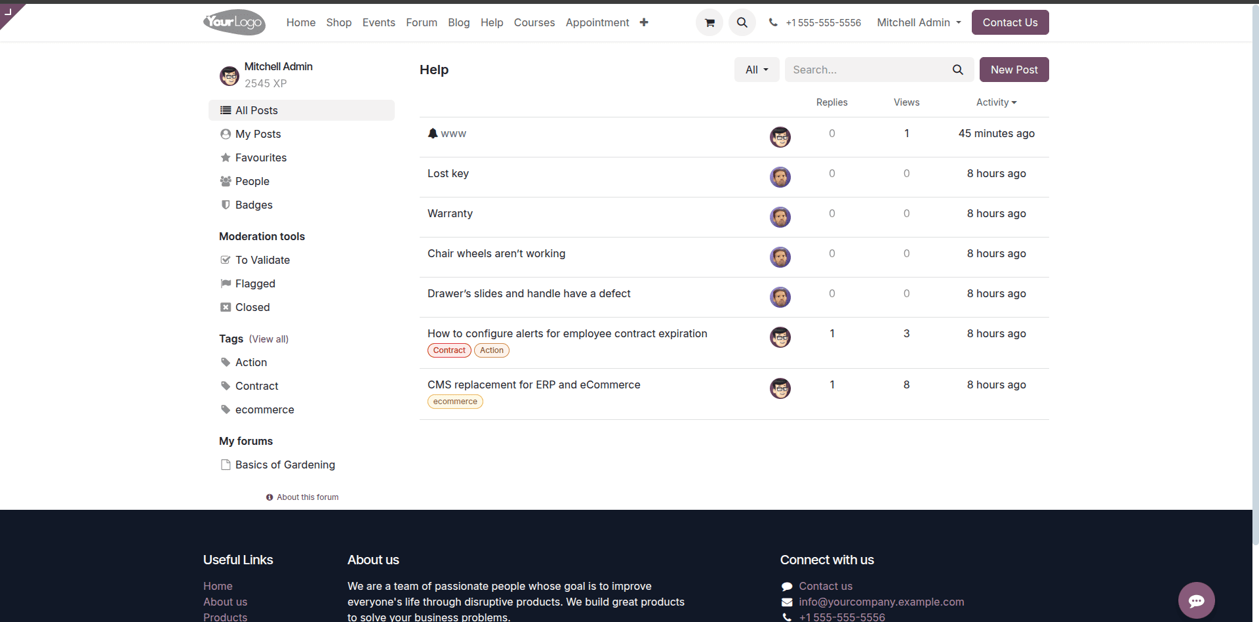This screenshot has height=622, width=1259.
Task: Click the Flagged flag icon
Action: pyautogui.click(x=226, y=283)
